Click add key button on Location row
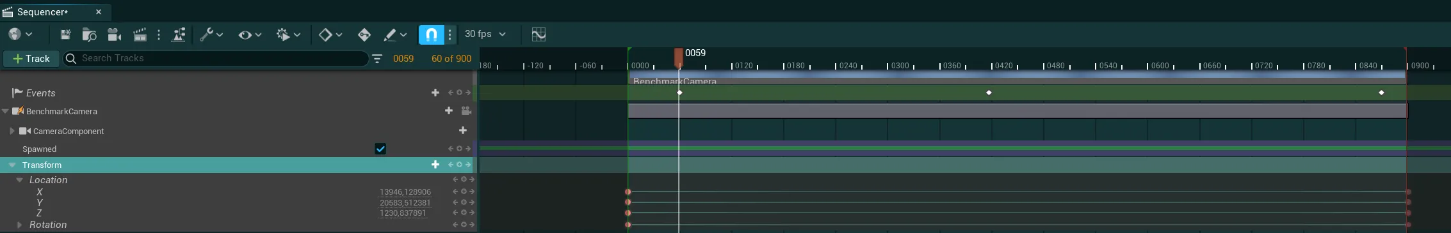This screenshot has height=233, width=1451. click(x=464, y=180)
